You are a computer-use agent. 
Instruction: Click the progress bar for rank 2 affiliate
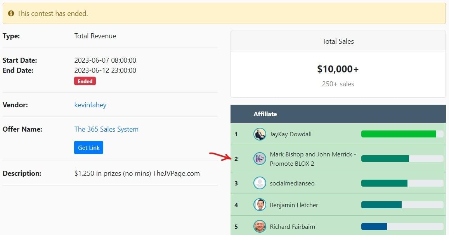click(385, 159)
